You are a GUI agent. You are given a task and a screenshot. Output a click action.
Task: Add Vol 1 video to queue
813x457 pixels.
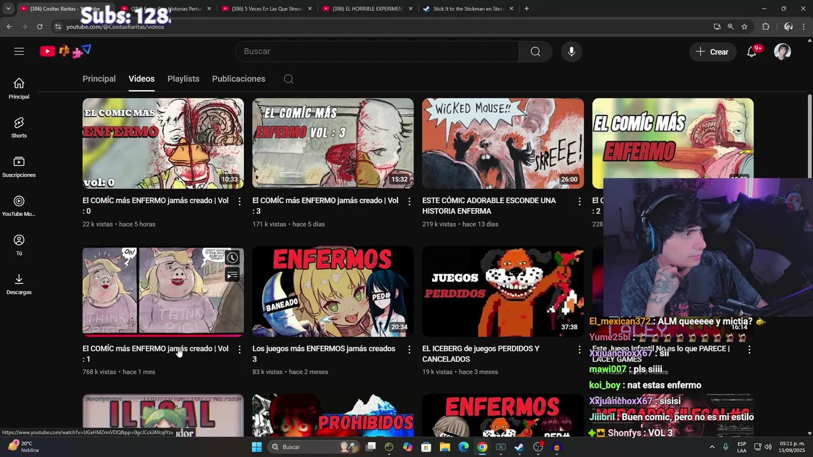(x=232, y=275)
